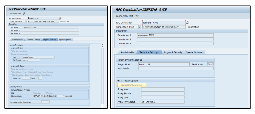Click scroll up arrow in left window panel
This screenshot has height=114, width=255.
102,44
